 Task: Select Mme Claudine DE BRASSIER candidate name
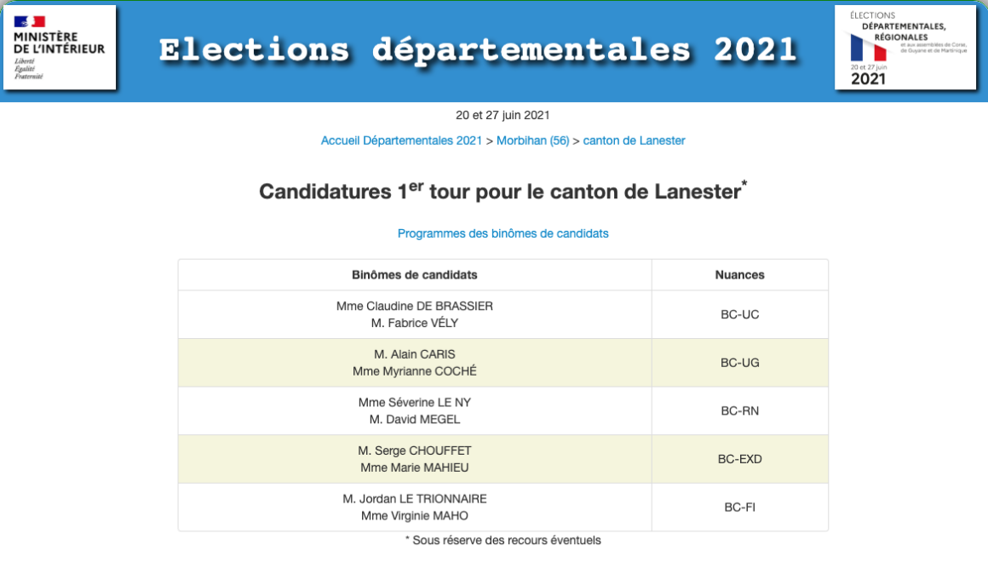tap(414, 307)
